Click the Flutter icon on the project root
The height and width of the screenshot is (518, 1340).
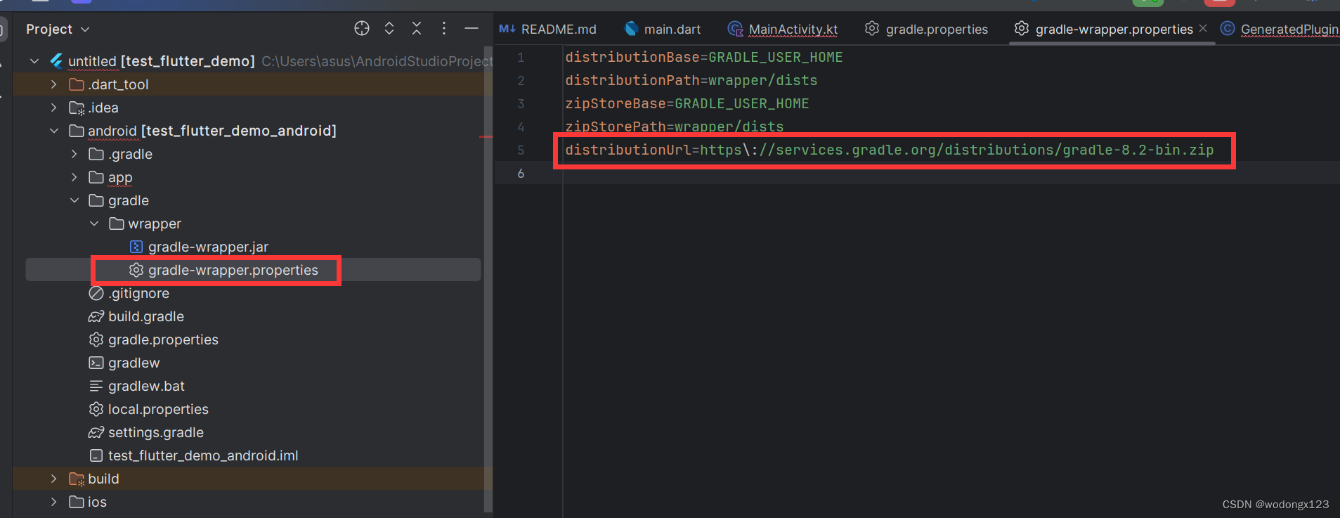56,61
